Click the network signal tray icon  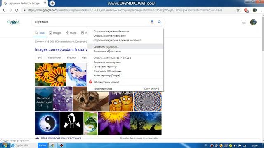(x=245, y=146)
